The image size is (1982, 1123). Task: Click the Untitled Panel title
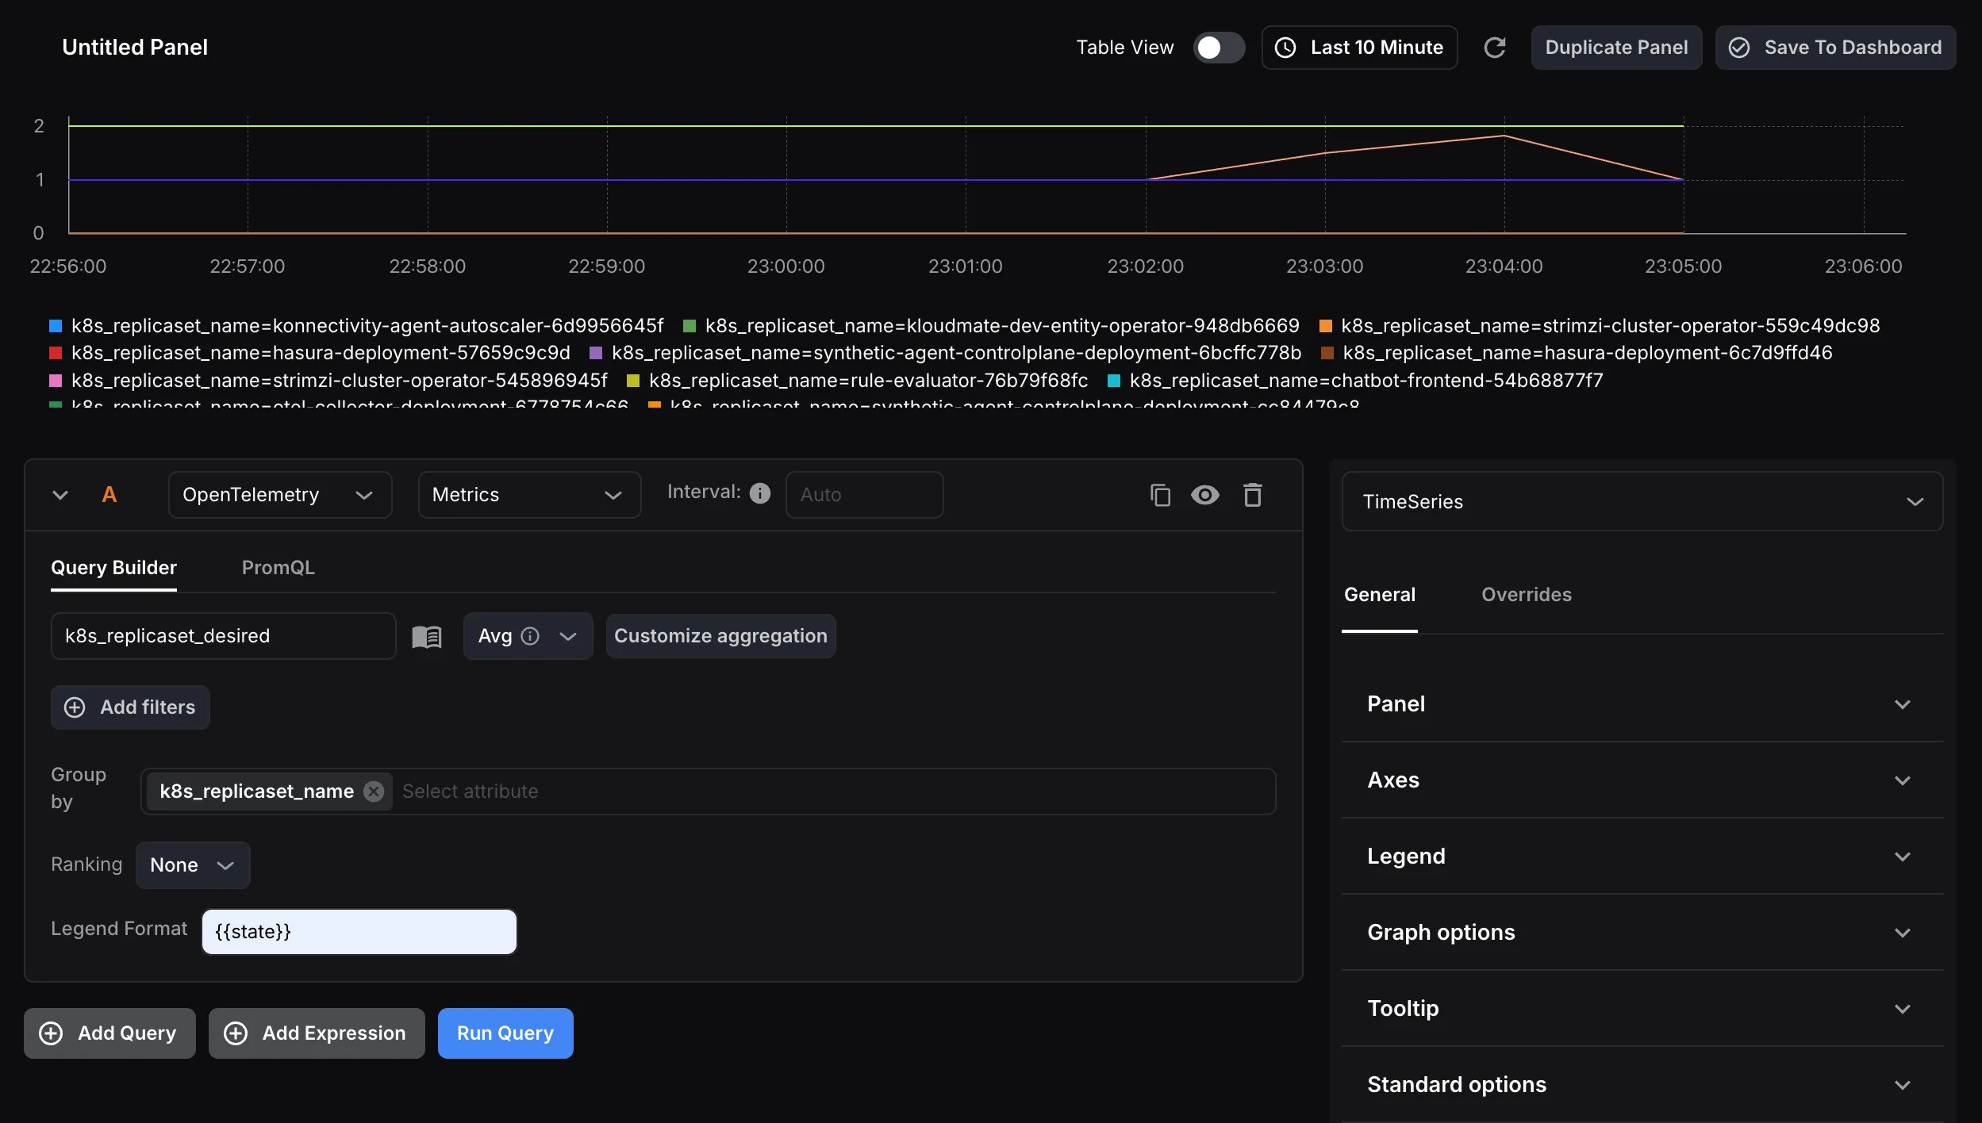135,48
